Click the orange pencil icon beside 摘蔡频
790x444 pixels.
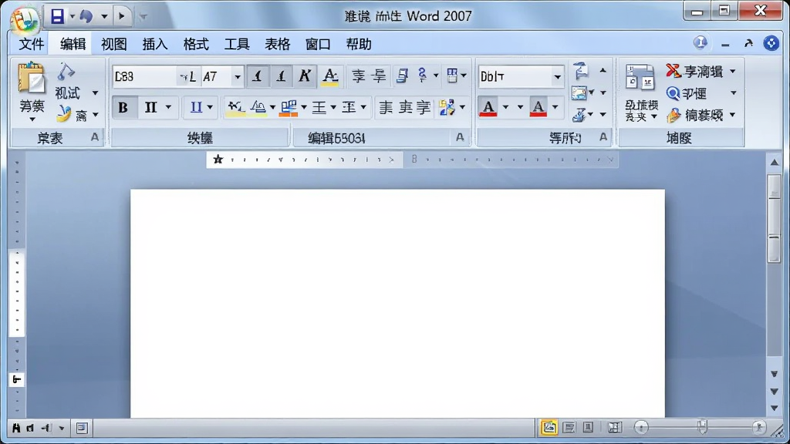674,116
